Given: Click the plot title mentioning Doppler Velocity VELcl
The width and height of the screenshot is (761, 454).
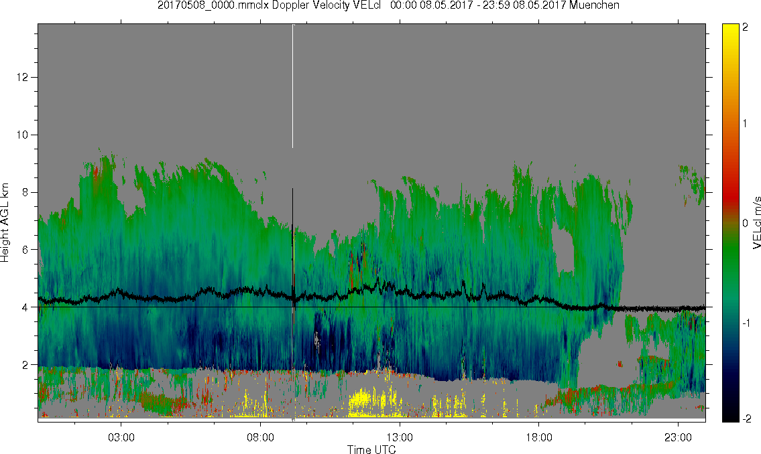Looking at the screenshot, I should click(388, 5).
